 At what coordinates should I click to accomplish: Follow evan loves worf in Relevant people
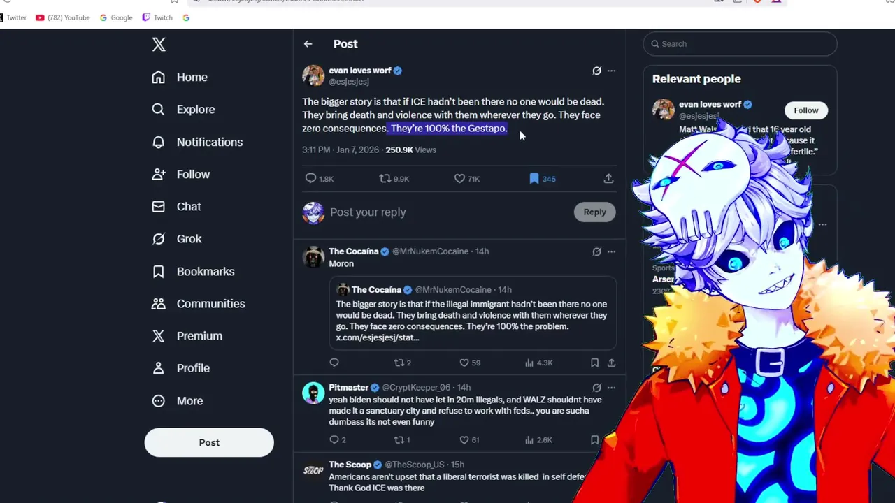click(x=805, y=110)
